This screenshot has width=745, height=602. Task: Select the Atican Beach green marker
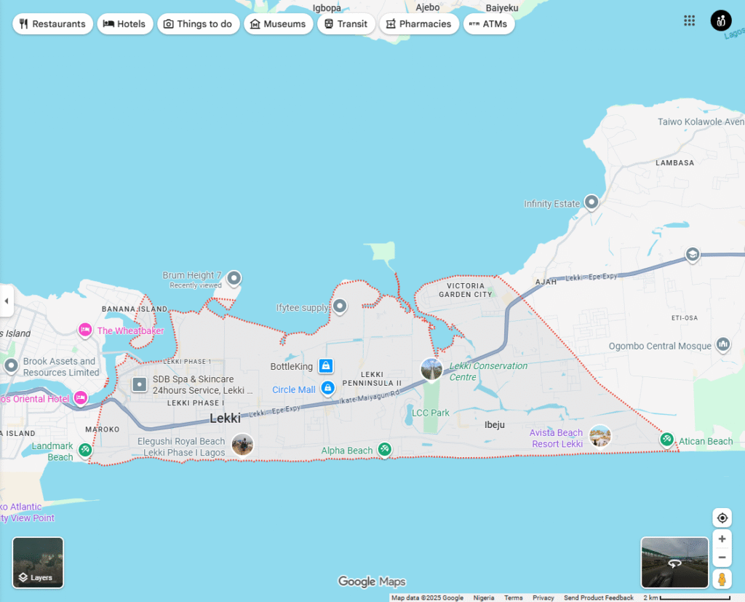(666, 440)
